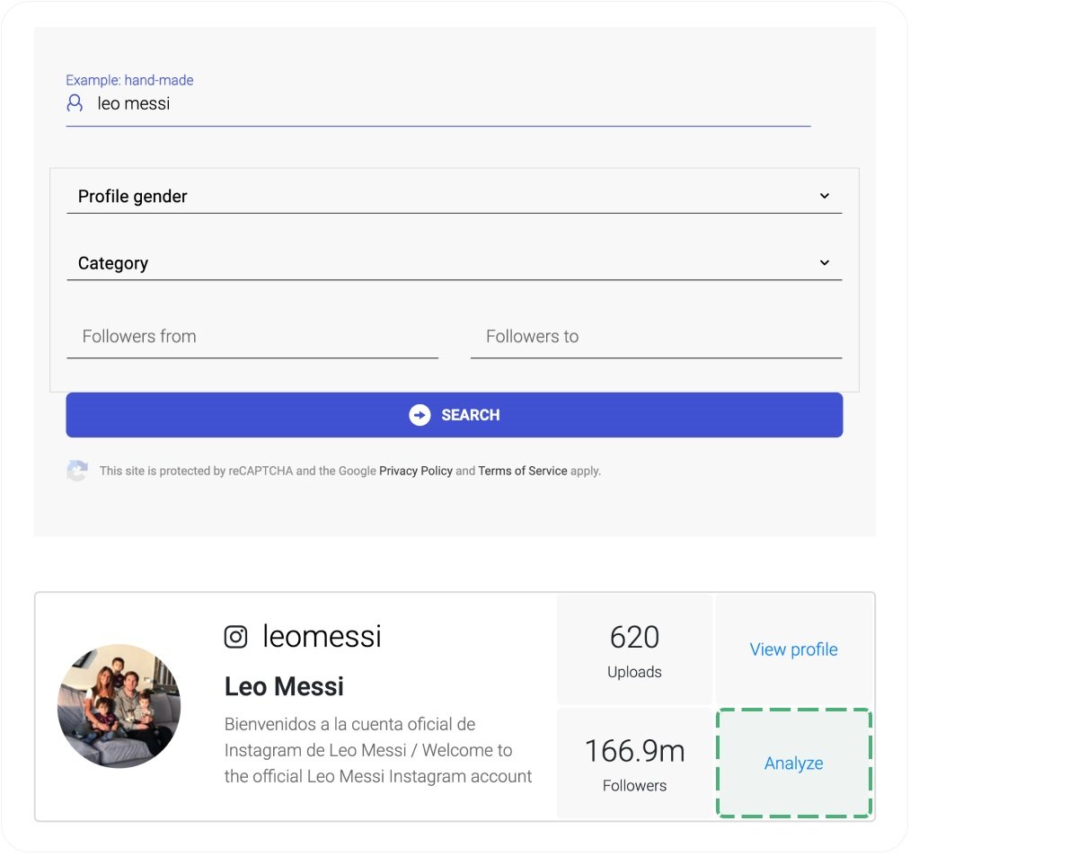1078x865 pixels.
Task: Open the Google Privacy Policy link
Action: coord(416,471)
